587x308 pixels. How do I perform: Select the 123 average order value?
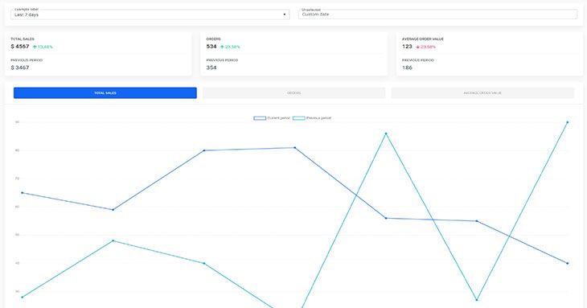408,47
